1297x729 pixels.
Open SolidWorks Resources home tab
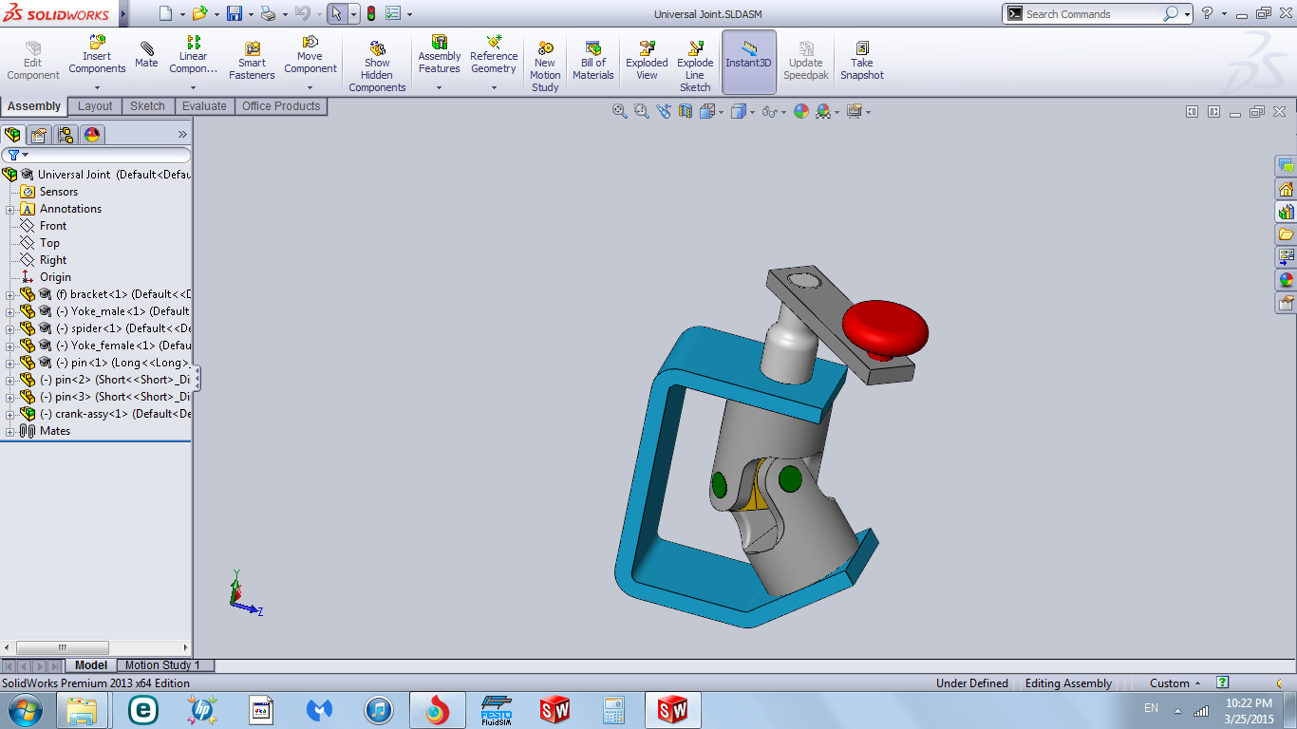pyautogui.click(x=1286, y=189)
